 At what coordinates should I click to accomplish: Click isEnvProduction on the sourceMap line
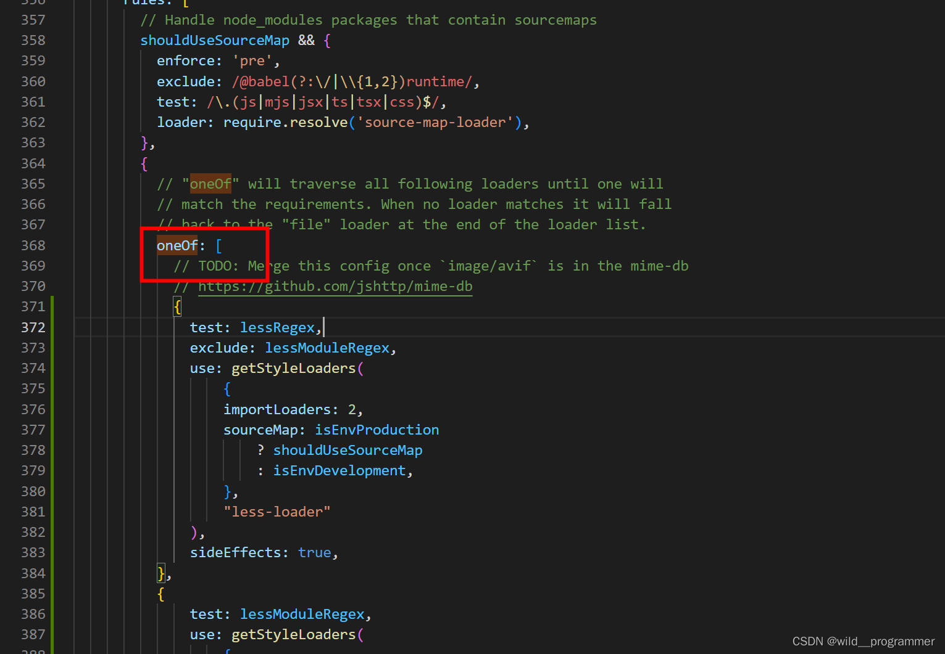tap(377, 430)
